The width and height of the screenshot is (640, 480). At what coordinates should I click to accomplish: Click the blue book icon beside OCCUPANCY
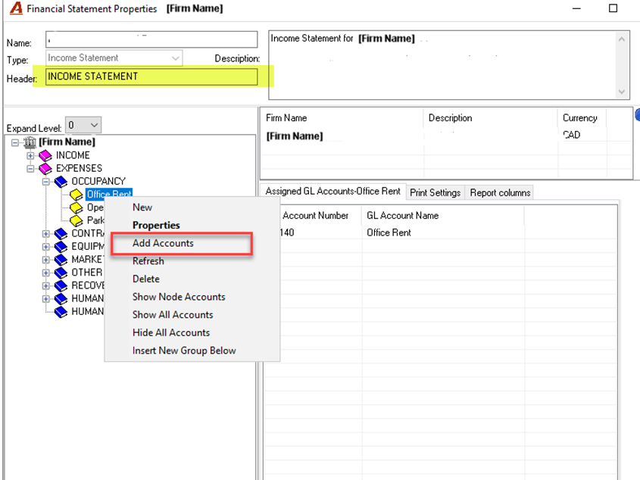(x=61, y=181)
